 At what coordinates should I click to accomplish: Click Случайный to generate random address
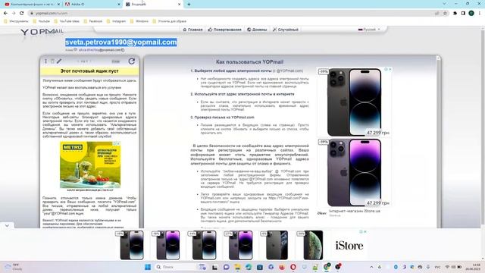click(x=285, y=30)
